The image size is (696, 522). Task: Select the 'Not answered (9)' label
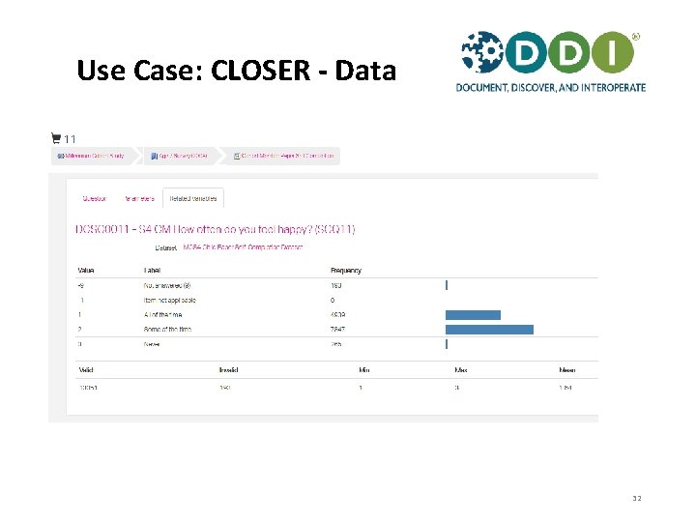pyautogui.click(x=167, y=285)
